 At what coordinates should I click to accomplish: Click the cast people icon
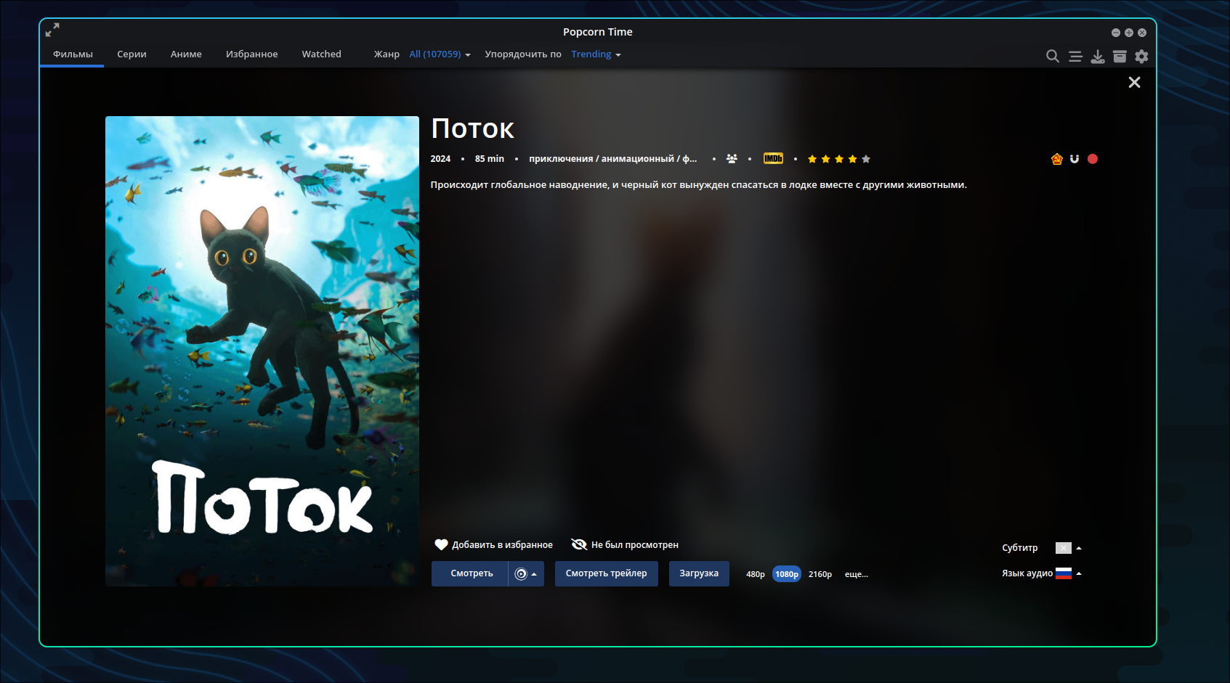tap(732, 158)
